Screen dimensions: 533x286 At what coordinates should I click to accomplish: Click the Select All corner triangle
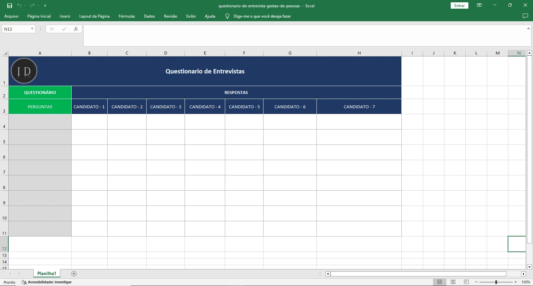tap(5, 53)
